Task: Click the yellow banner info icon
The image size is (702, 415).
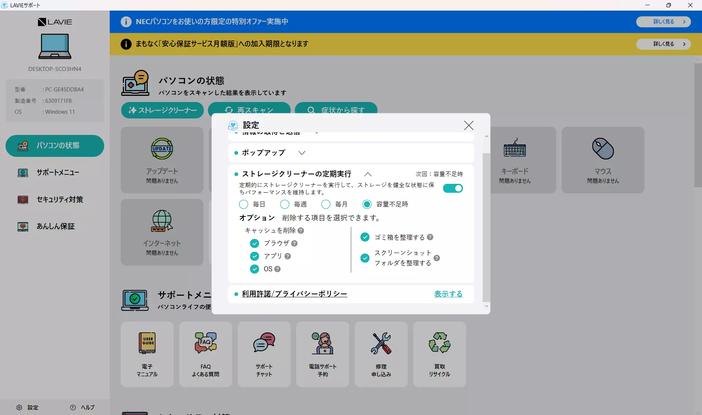Action: (x=126, y=44)
